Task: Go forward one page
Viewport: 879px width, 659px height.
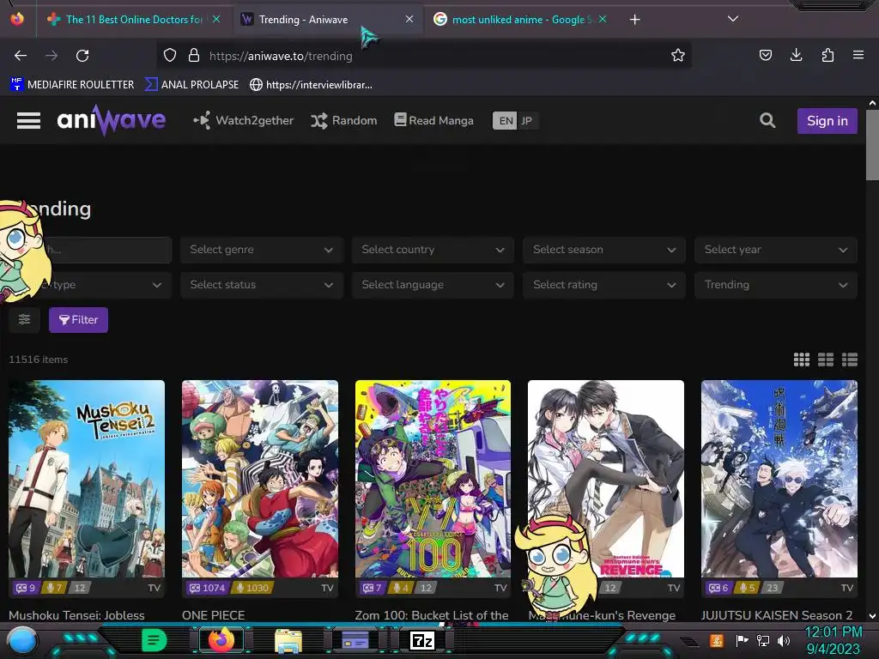Action: pyautogui.click(x=52, y=56)
